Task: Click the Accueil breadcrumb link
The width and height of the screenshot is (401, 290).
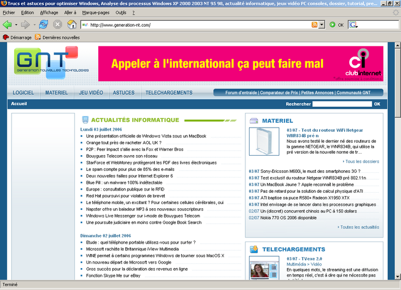Action: point(19,104)
